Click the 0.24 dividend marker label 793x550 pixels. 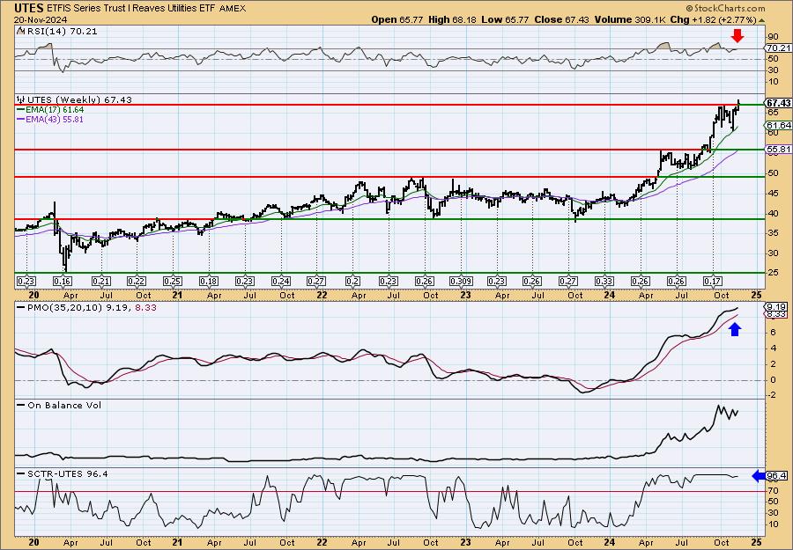tap(281, 282)
